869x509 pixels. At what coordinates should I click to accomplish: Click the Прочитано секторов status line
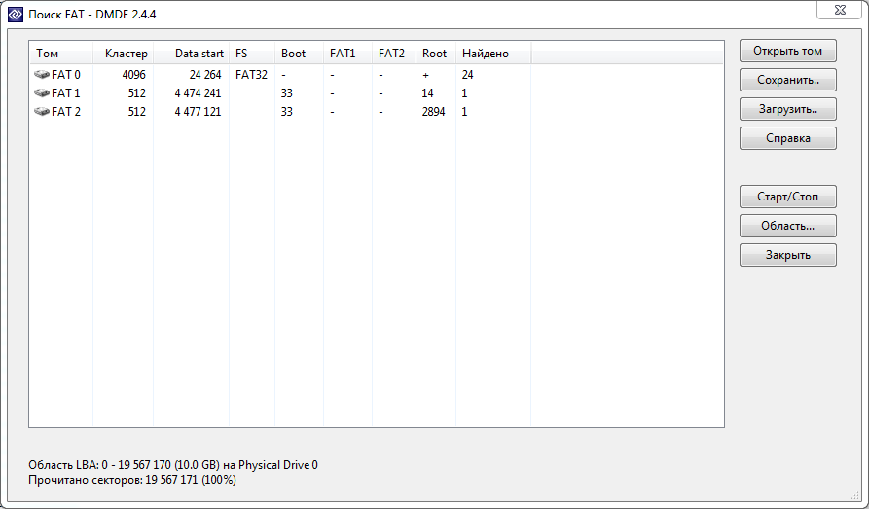click(x=132, y=479)
